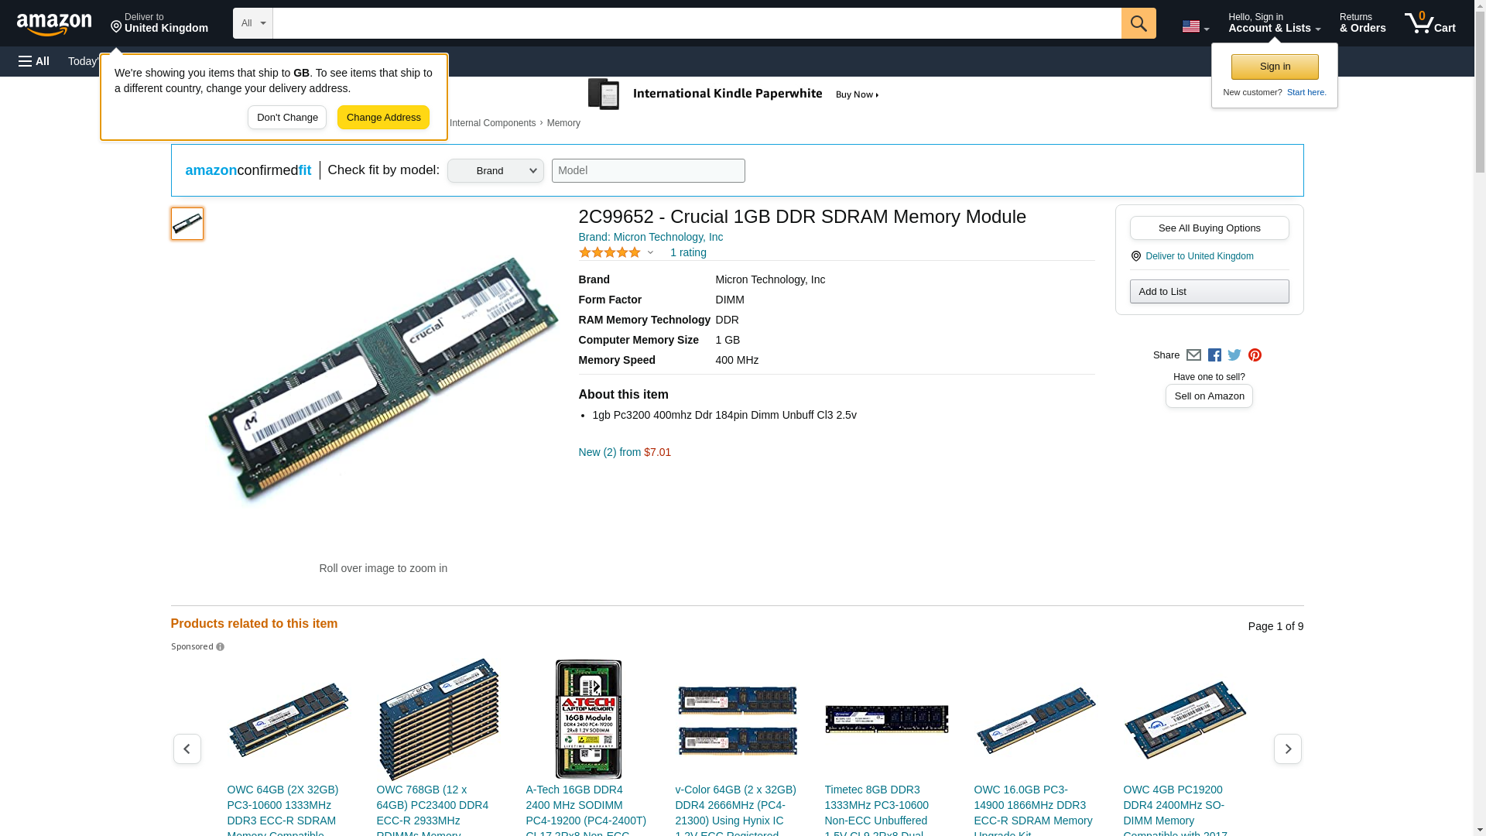The image size is (1486, 836).
Task: Open the All hamburger menu
Action: click(x=34, y=61)
